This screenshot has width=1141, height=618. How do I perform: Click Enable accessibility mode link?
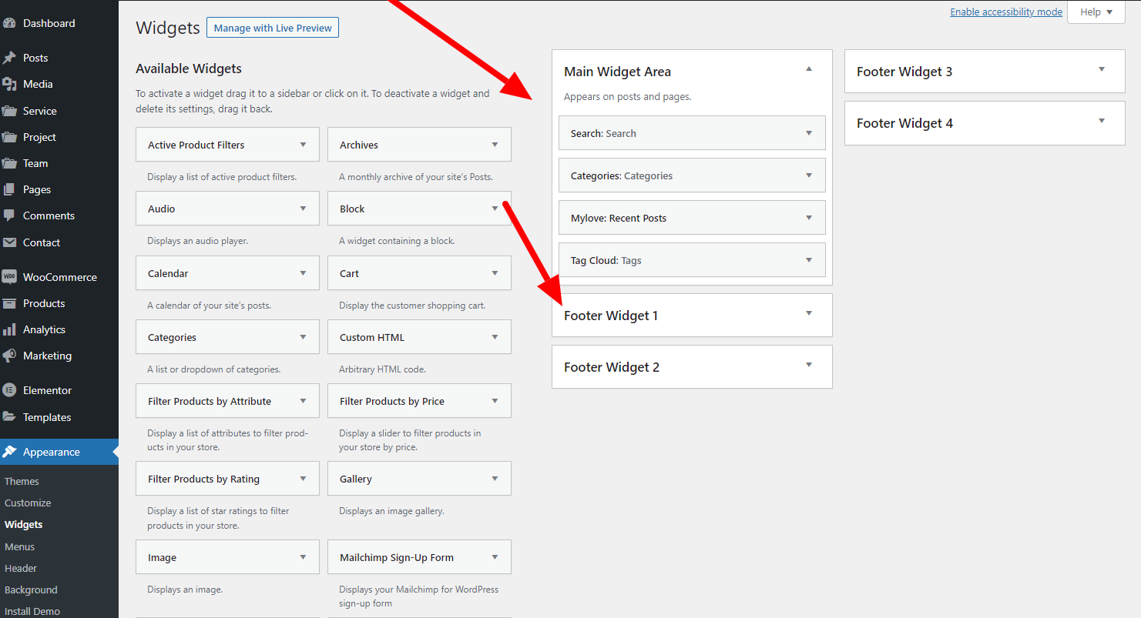(x=1005, y=12)
